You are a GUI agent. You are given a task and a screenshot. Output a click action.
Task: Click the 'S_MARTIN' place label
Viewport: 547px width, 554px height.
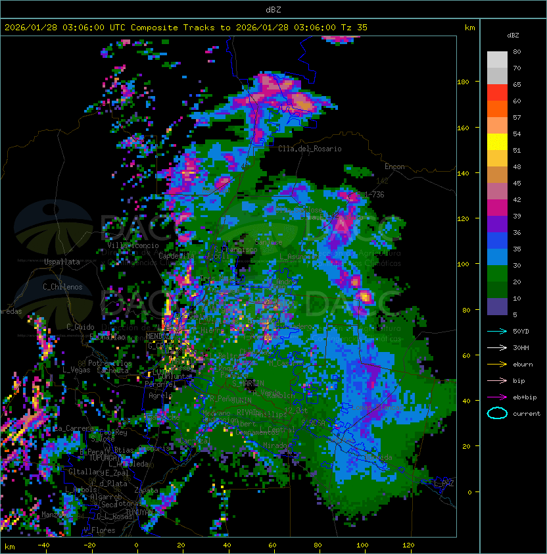tap(249, 383)
